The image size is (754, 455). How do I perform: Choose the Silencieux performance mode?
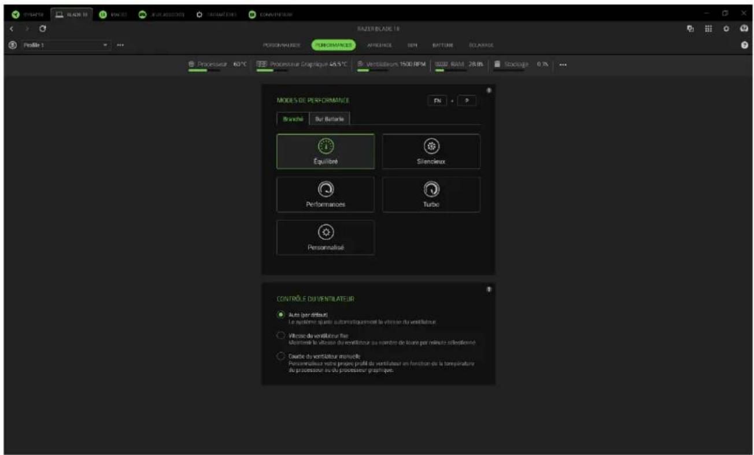[431, 151]
